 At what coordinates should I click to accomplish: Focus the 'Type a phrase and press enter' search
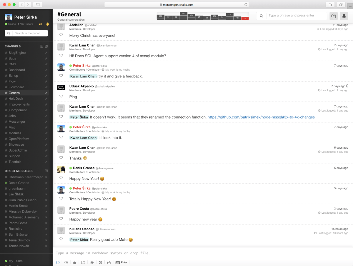tap(297, 16)
